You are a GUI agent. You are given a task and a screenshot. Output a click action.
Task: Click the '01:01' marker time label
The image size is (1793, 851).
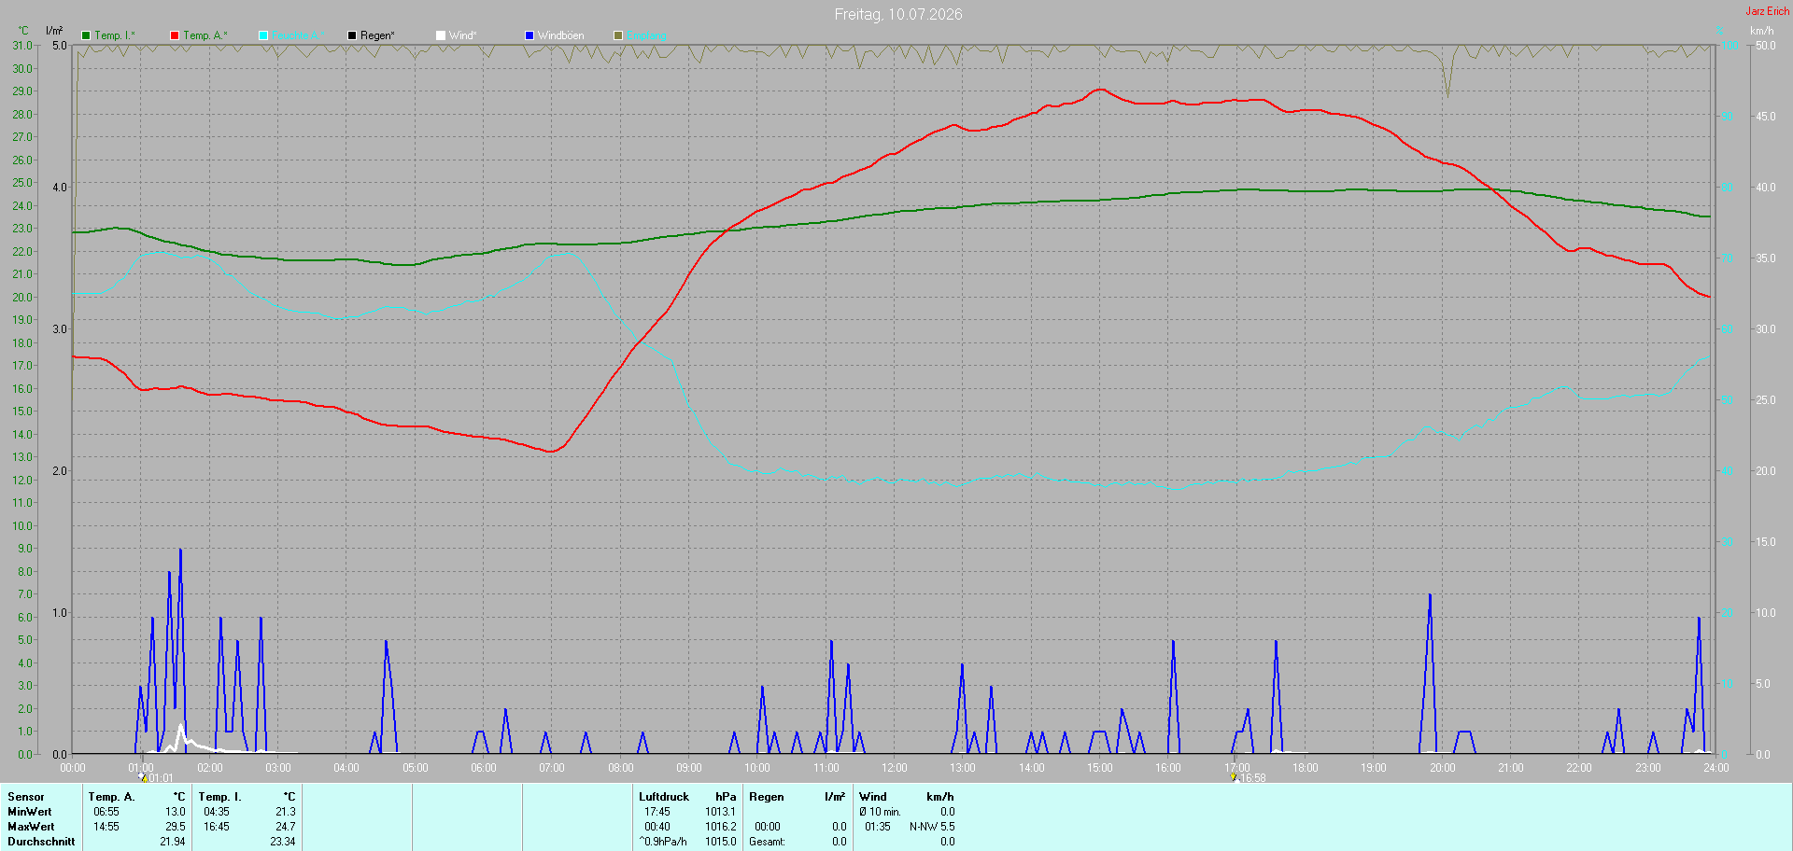click(162, 778)
